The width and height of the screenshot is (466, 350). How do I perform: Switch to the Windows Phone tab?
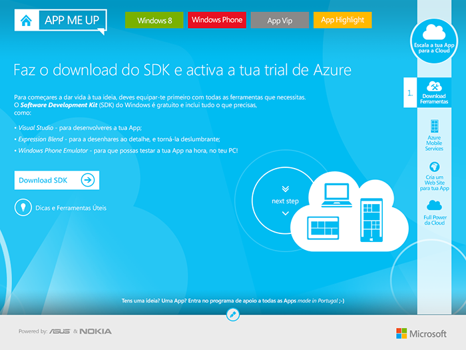click(x=217, y=20)
